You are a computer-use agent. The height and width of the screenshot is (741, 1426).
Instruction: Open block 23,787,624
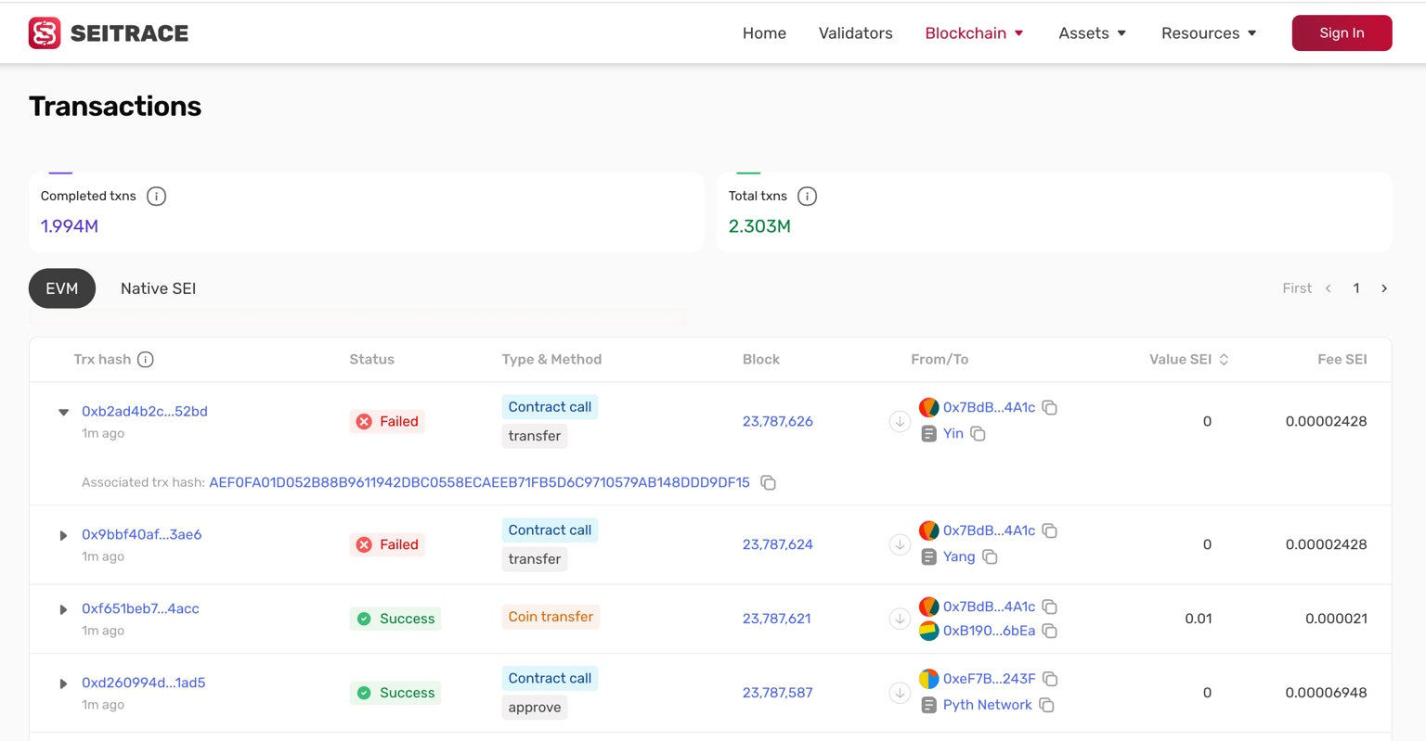pyautogui.click(x=778, y=545)
